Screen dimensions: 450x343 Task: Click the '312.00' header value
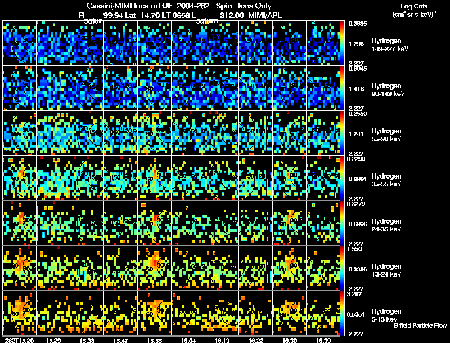click(x=232, y=15)
